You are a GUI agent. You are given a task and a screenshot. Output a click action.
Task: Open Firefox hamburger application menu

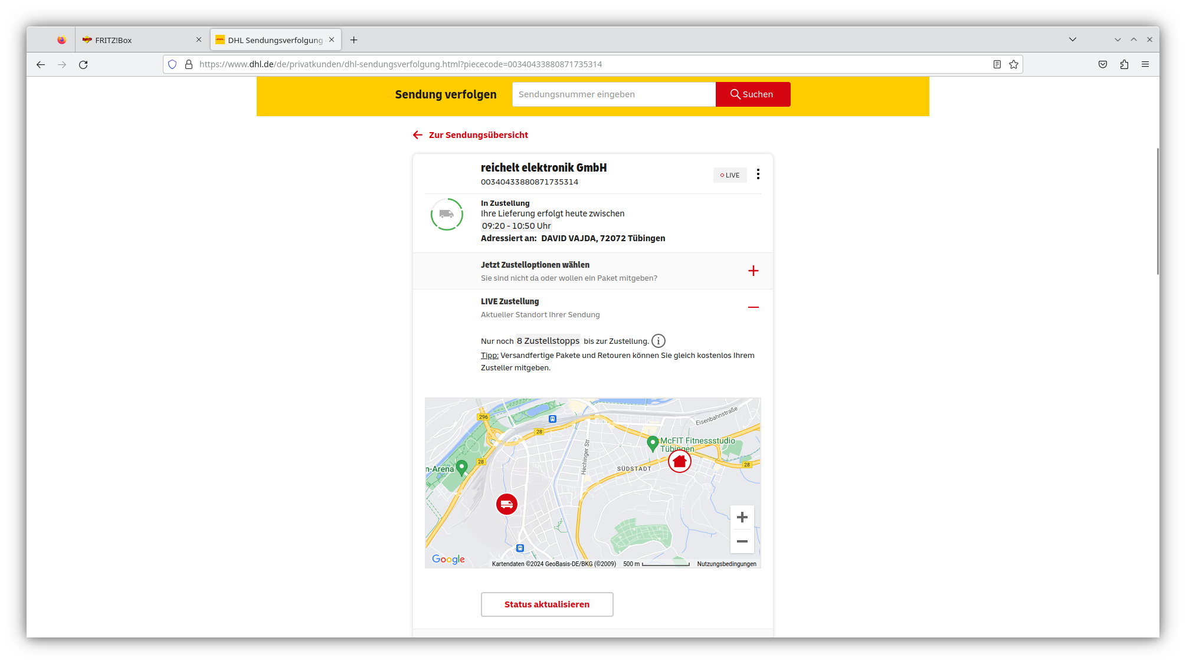coord(1145,64)
